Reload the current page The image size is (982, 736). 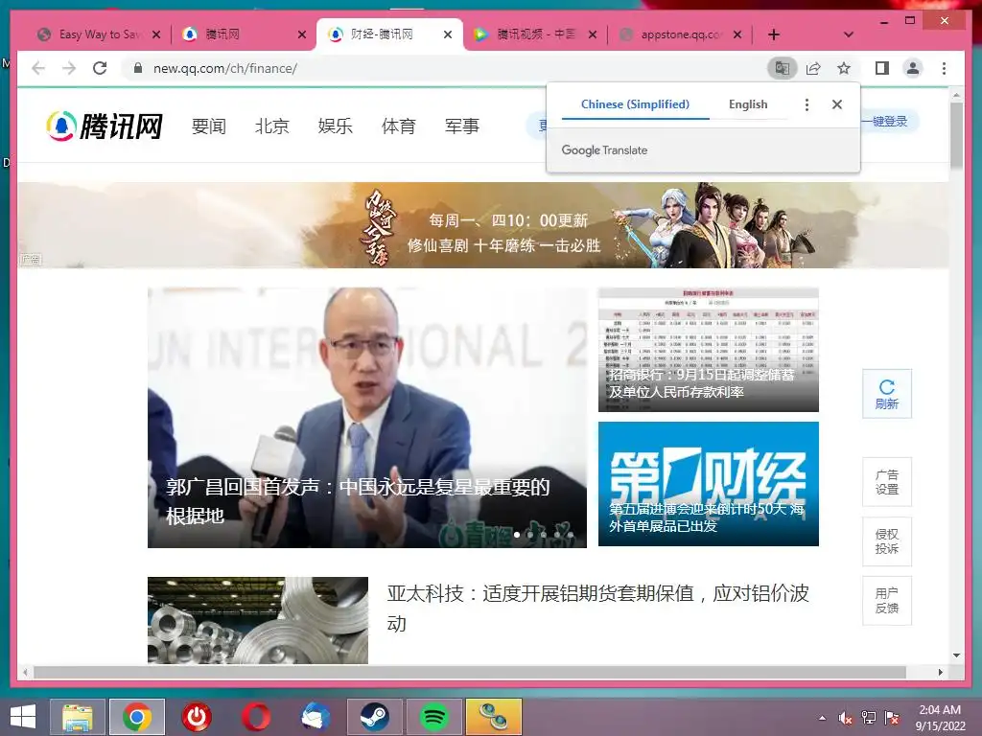click(100, 68)
